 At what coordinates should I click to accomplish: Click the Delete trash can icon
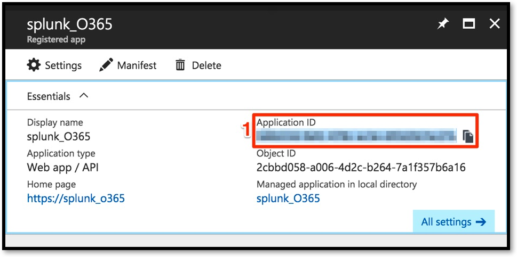[x=180, y=65]
